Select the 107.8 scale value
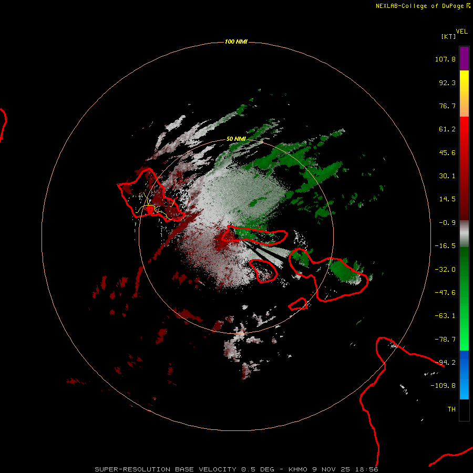The width and height of the screenshot is (473, 473). point(445,59)
